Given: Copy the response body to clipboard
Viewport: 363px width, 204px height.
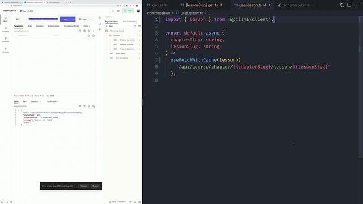Looking at the screenshot, I should point(94,106).
